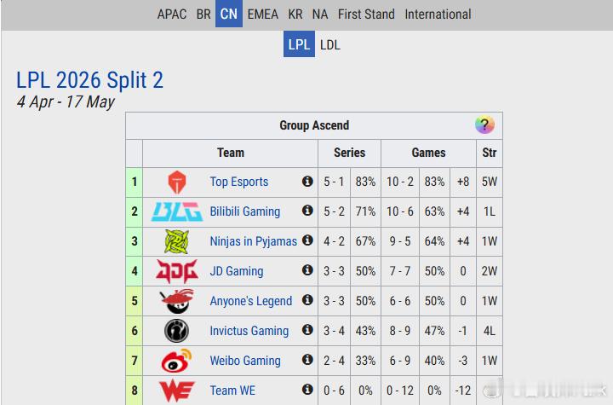Click the Group Ascend table header
The width and height of the screenshot is (613, 405).
coord(313,125)
